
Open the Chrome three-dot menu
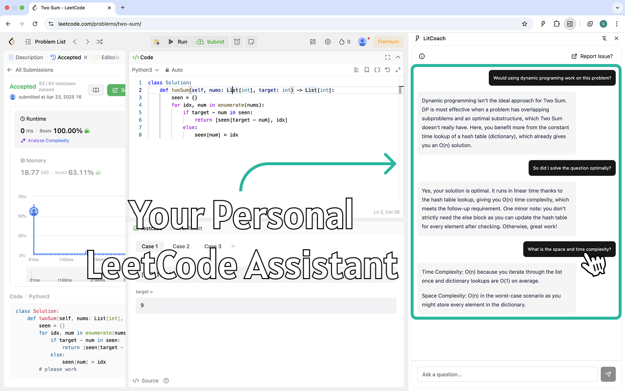coord(616,23)
